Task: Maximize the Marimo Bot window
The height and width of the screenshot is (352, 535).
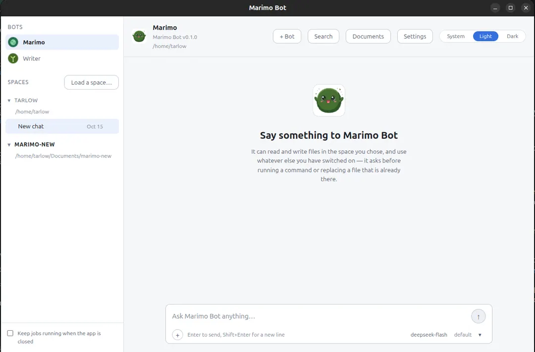Action: [510, 8]
